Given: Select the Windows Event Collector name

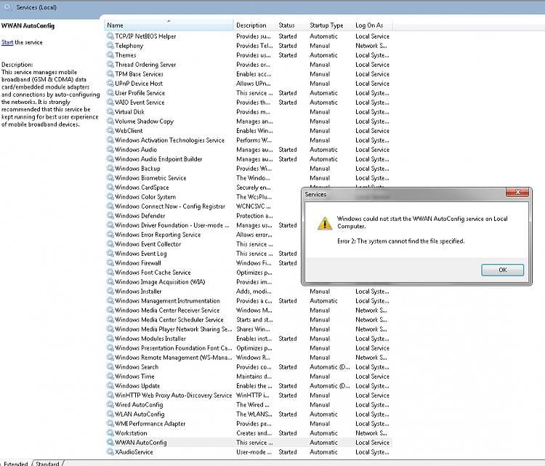Looking at the screenshot, I should tap(148, 244).
